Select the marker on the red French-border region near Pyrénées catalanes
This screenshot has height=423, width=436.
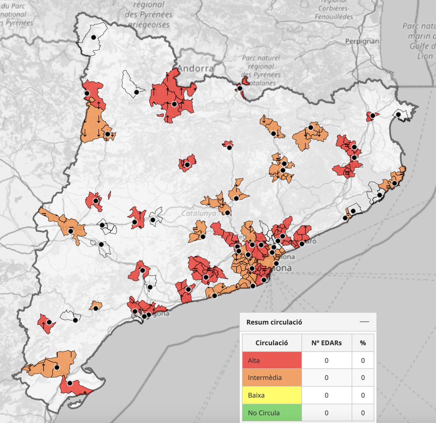tap(240, 88)
